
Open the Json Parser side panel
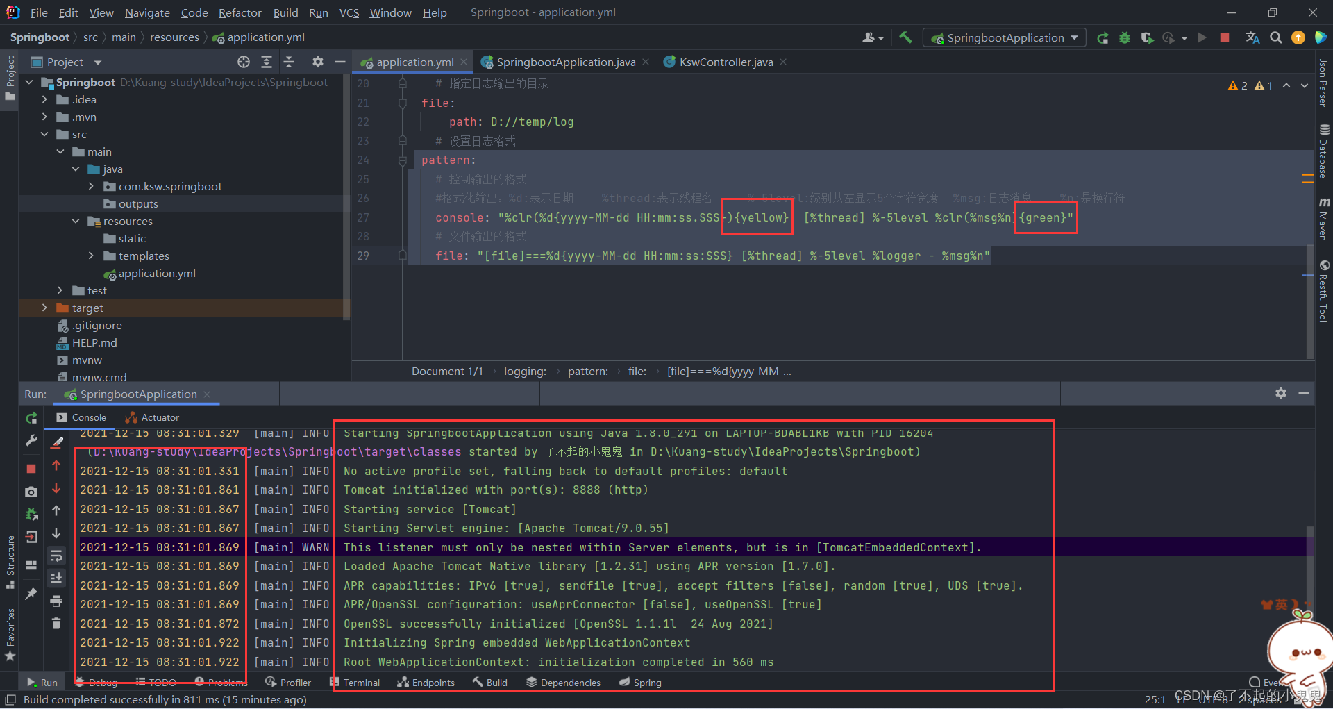[1323, 83]
